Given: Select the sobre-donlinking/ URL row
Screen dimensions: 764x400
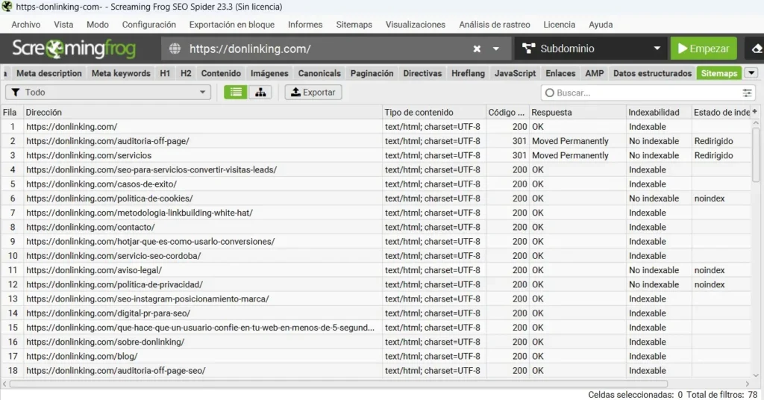Looking at the screenshot, I should tap(376, 342).
